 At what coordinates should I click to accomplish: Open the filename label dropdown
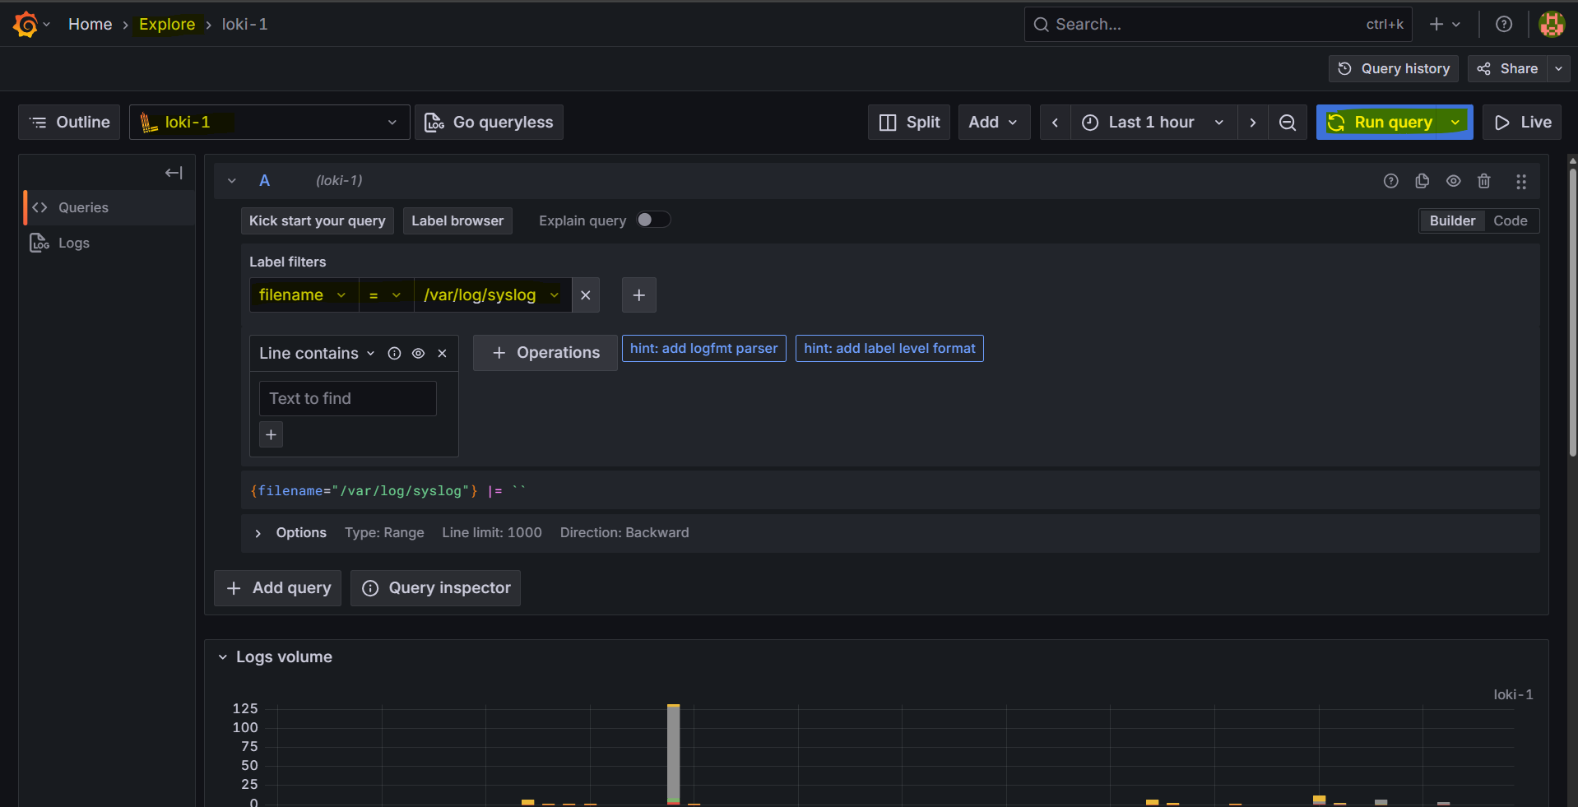[x=304, y=295]
